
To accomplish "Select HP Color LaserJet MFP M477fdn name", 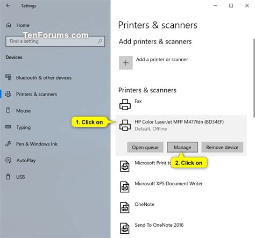I will tap(179, 122).
